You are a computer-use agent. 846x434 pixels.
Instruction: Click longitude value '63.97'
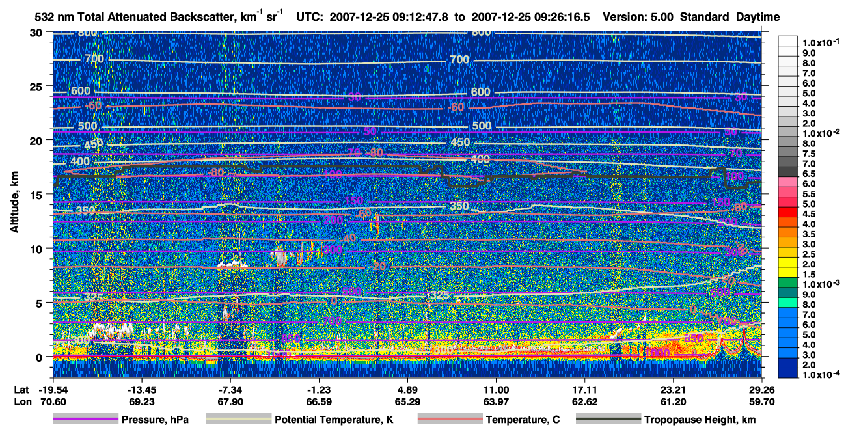[496, 401]
